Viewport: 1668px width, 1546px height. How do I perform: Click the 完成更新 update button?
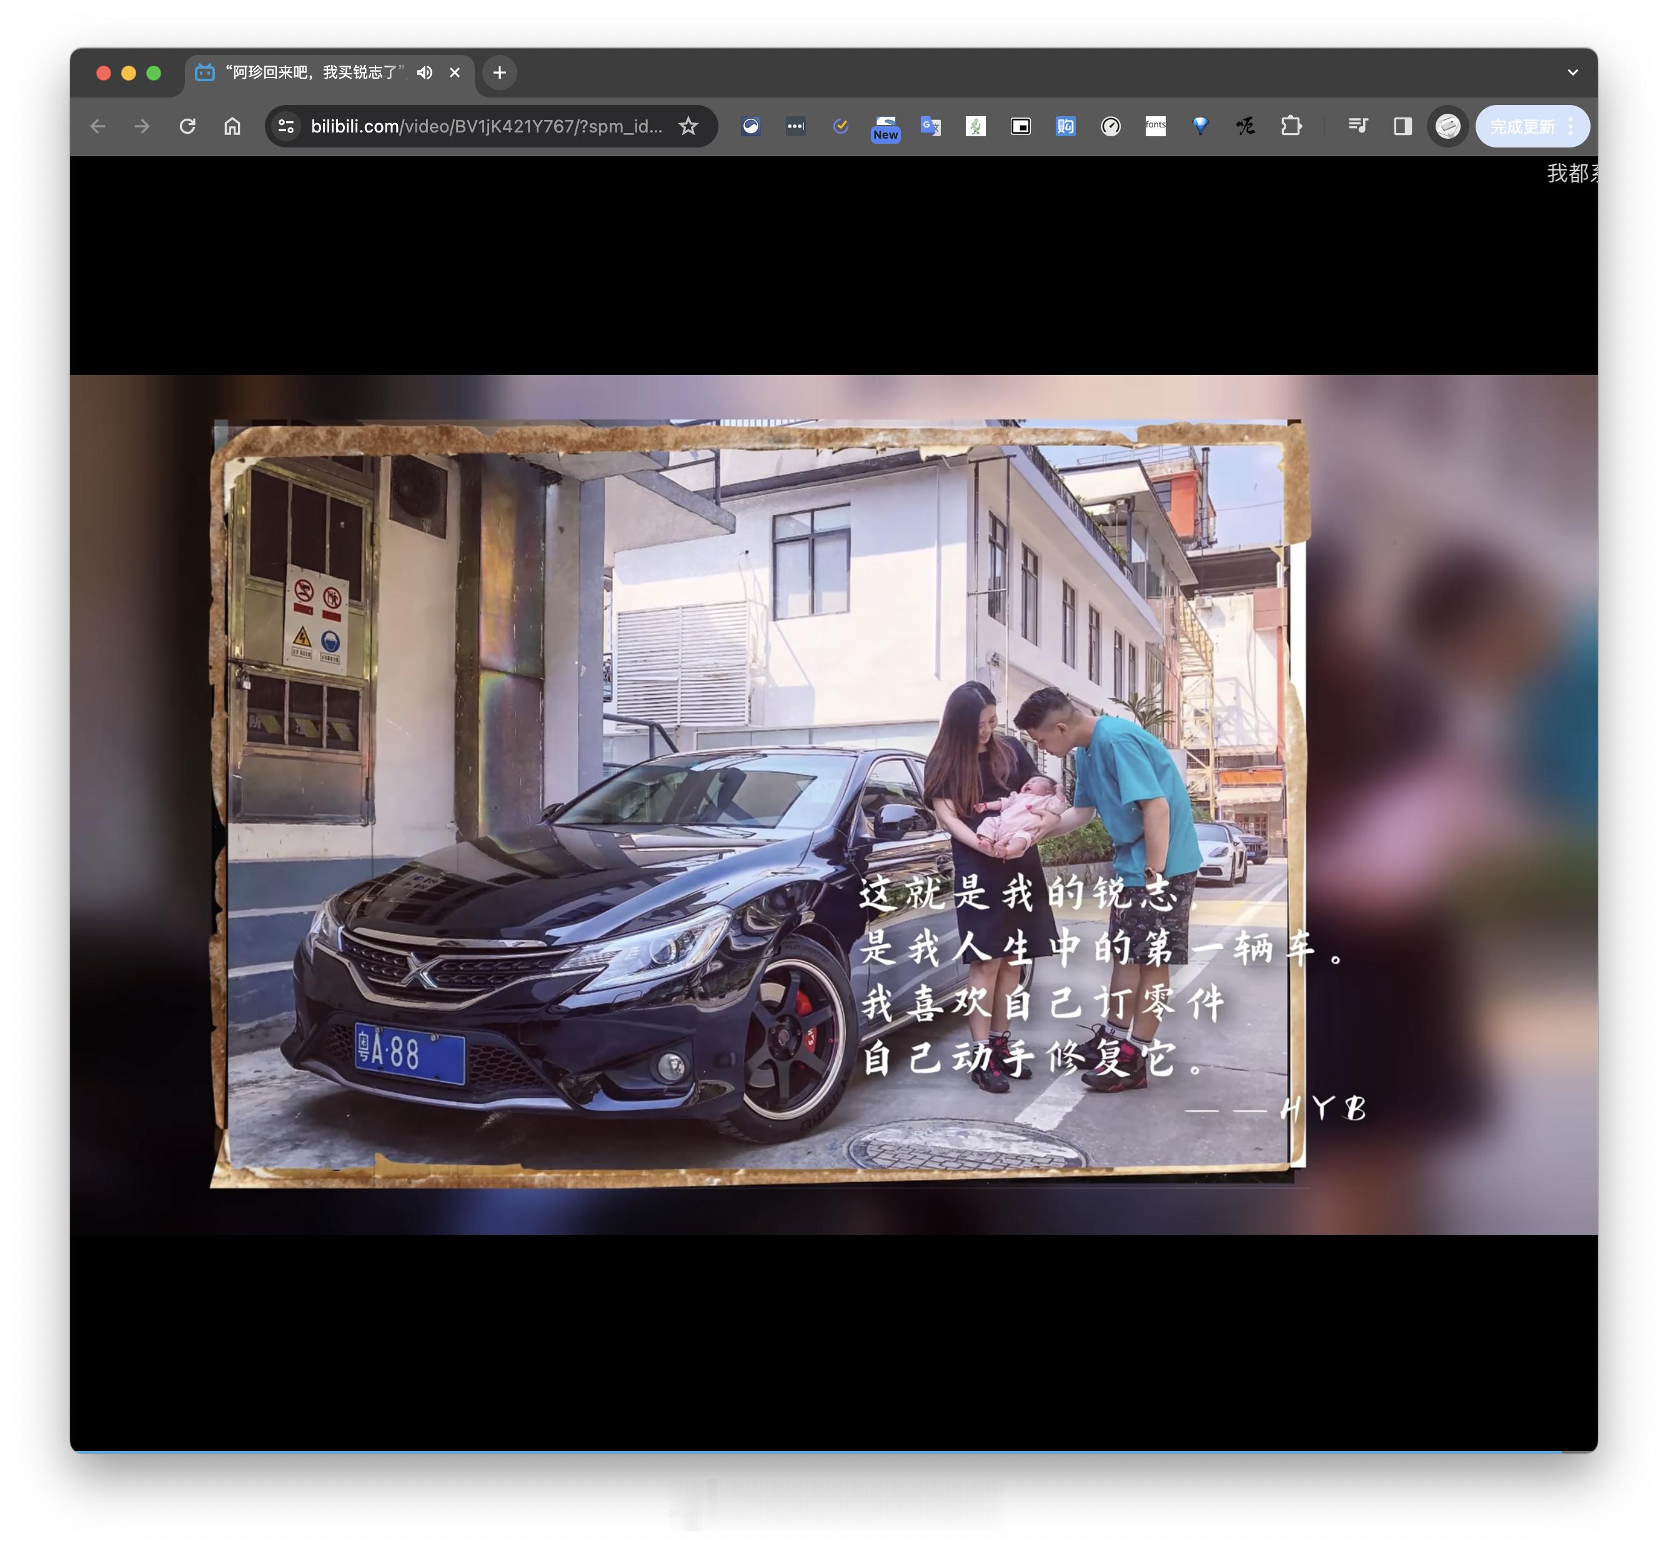pos(1522,126)
